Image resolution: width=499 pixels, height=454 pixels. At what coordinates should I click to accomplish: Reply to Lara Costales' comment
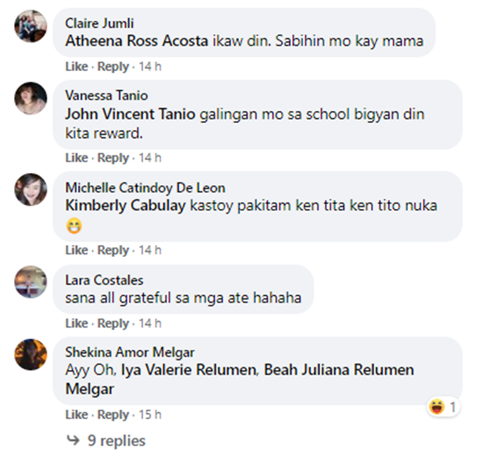pos(113,324)
